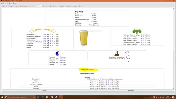Click the Drucken button
The width and height of the screenshot is (176, 99).
click(45, 90)
